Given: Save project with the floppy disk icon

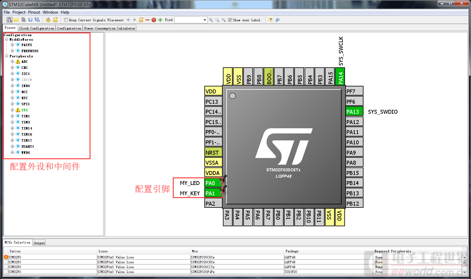Looking at the screenshot, I should 30,20.
